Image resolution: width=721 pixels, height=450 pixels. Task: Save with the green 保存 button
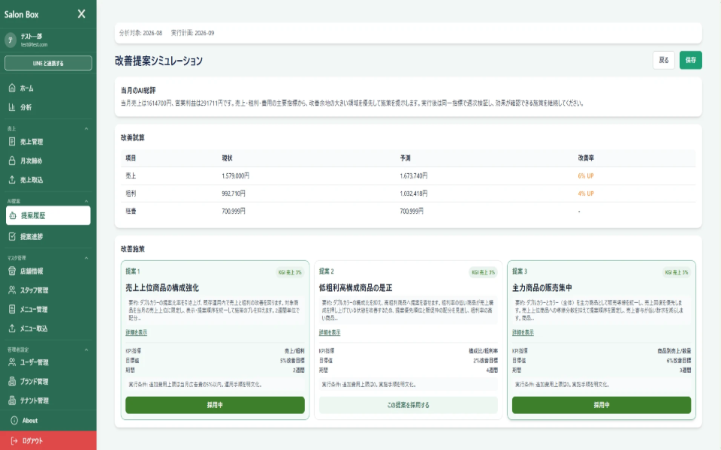(691, 60)
